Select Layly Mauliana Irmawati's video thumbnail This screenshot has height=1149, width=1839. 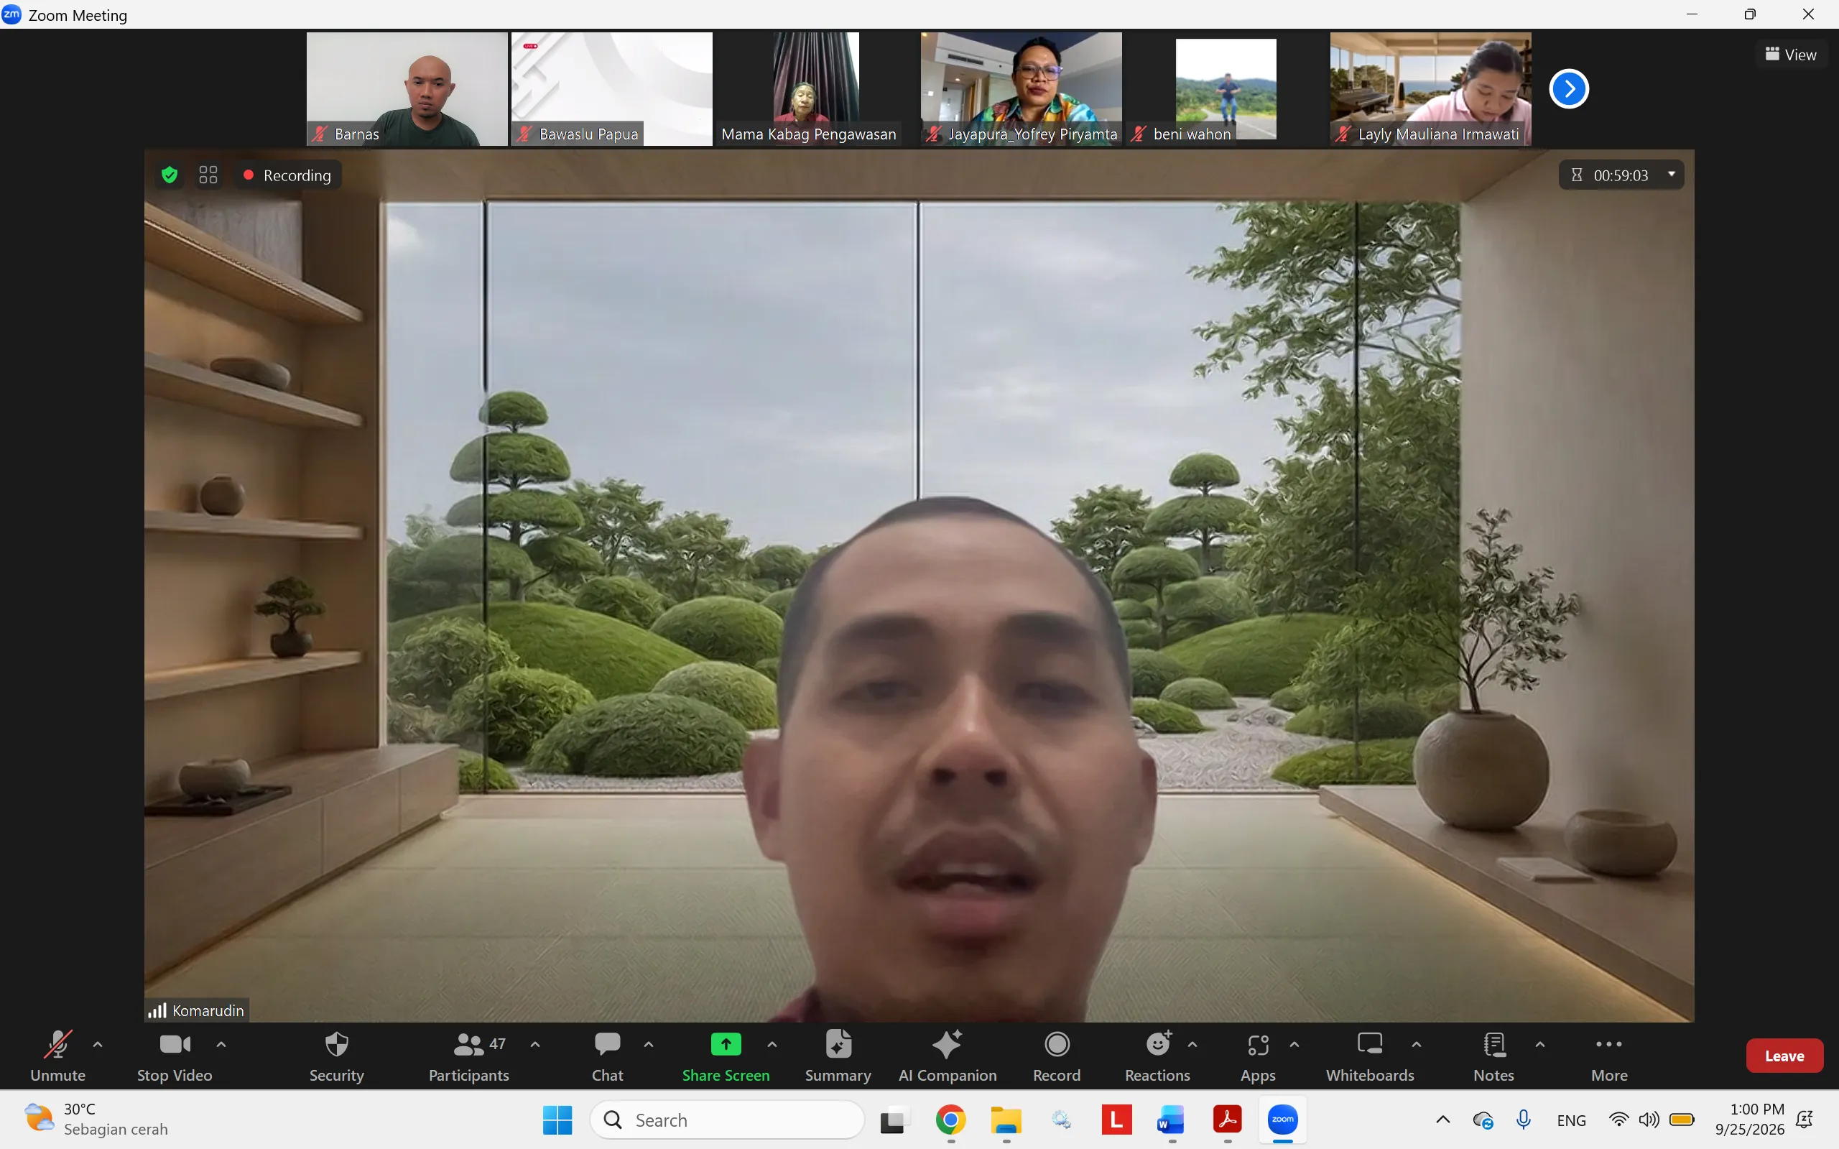[x=1430, y=89]
